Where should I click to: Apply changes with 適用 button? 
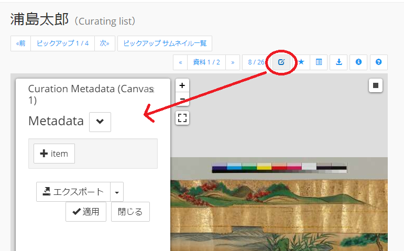tap(86, 212)
